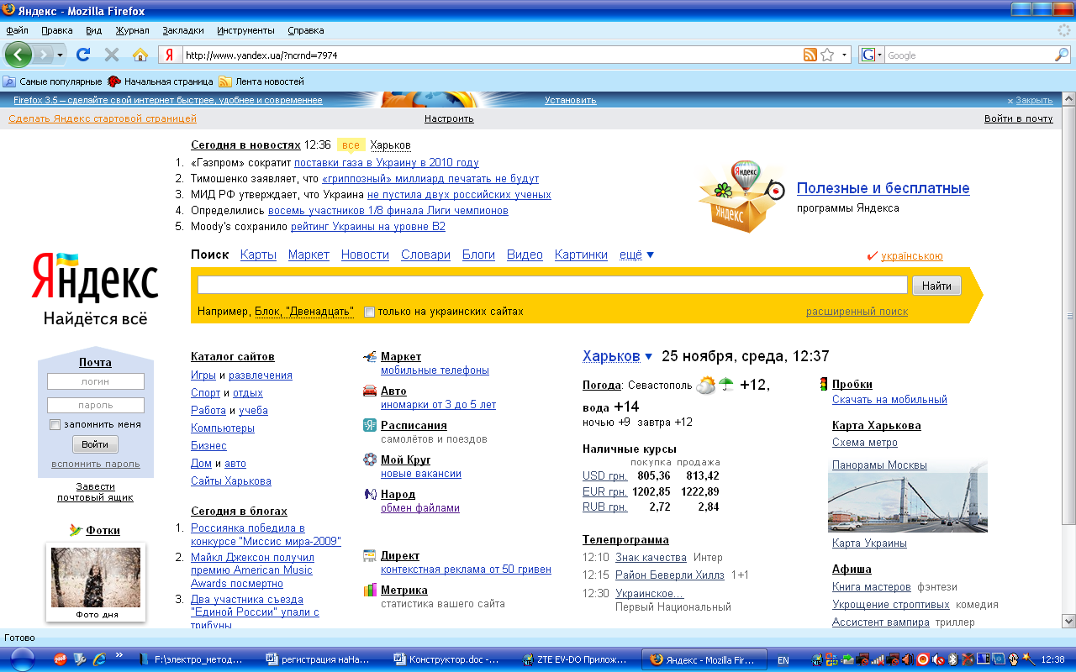Click the Market shopping icon
This screenshot has height=672, width=1076.
click(370, 357)
